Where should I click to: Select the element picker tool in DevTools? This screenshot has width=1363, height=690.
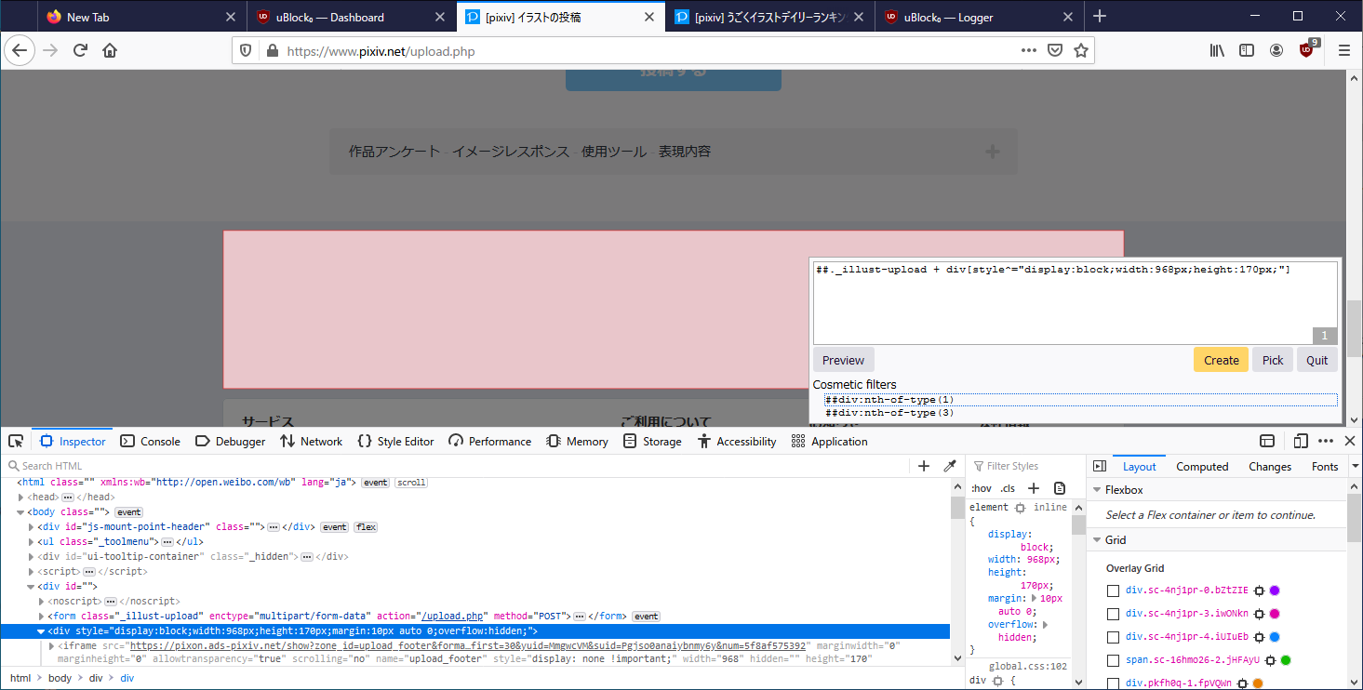point(15,441)
